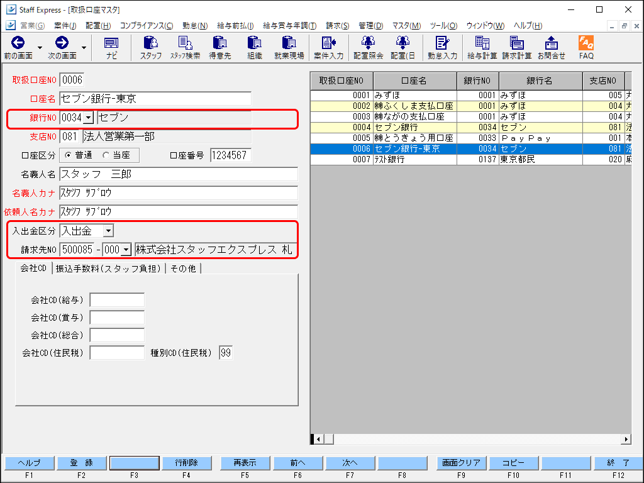Click the 組織 organization icon
Image resolution: width=644 pixels, height=483 pixels.
[254, 47]
